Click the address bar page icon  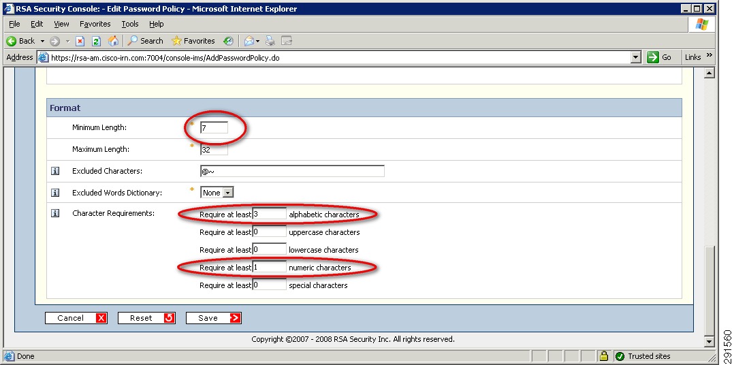43,58
